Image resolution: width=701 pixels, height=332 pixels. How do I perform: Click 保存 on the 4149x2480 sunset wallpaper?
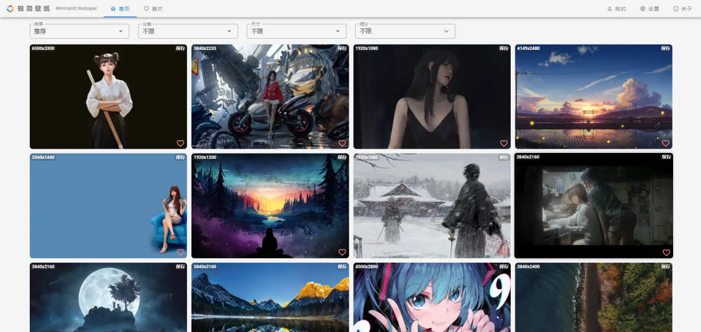pyautogui.click(x=666, y=48)
